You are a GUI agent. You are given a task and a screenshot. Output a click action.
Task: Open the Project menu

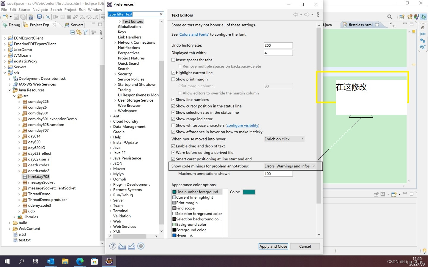[70, 10]
